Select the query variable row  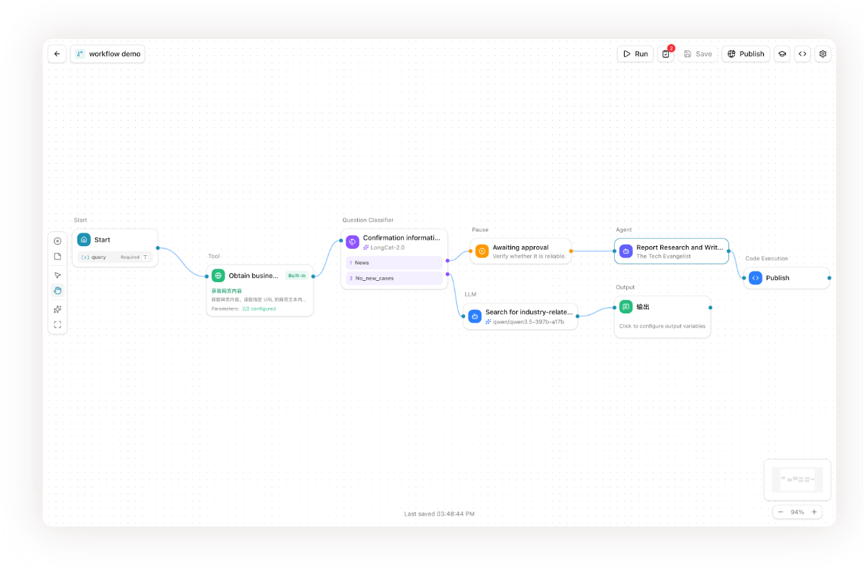tap(114, 257)
